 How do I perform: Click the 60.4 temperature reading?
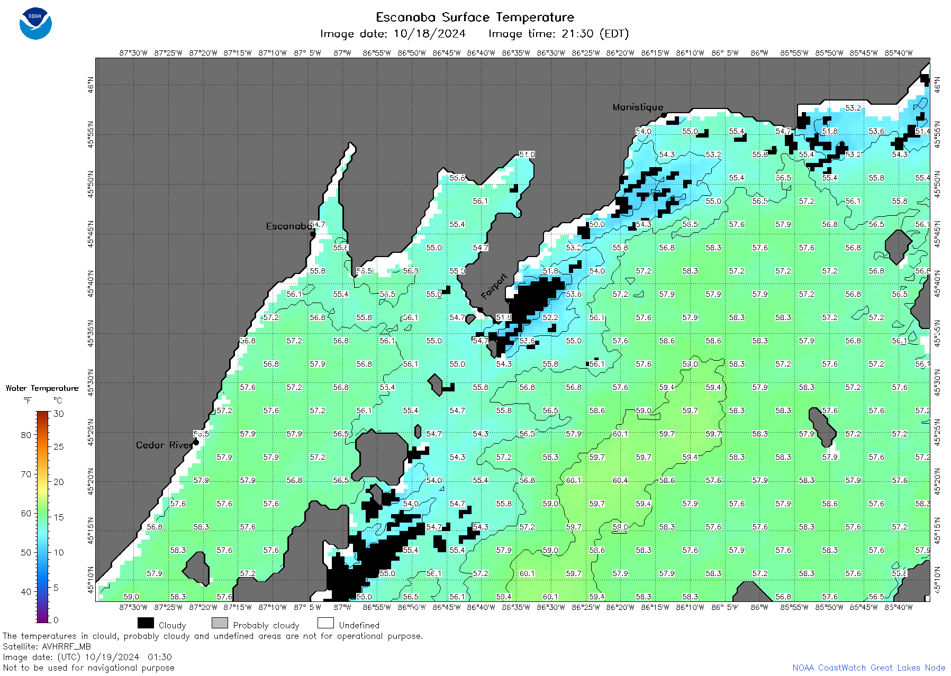pos(620,480)
